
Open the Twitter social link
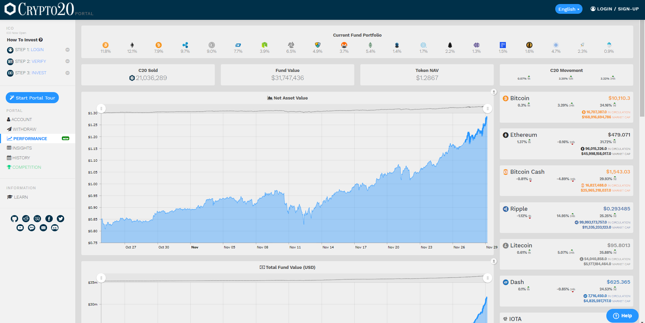pos(61,219)
